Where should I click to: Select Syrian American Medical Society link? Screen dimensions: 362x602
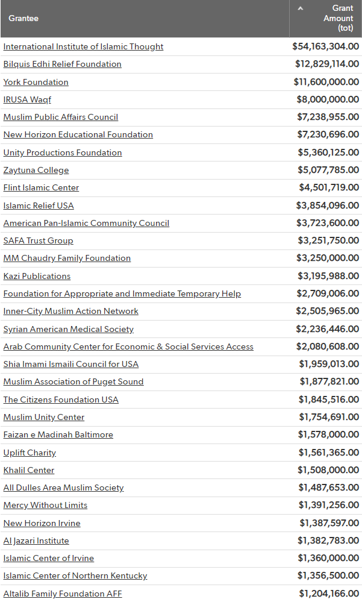[x=68, y=329]
